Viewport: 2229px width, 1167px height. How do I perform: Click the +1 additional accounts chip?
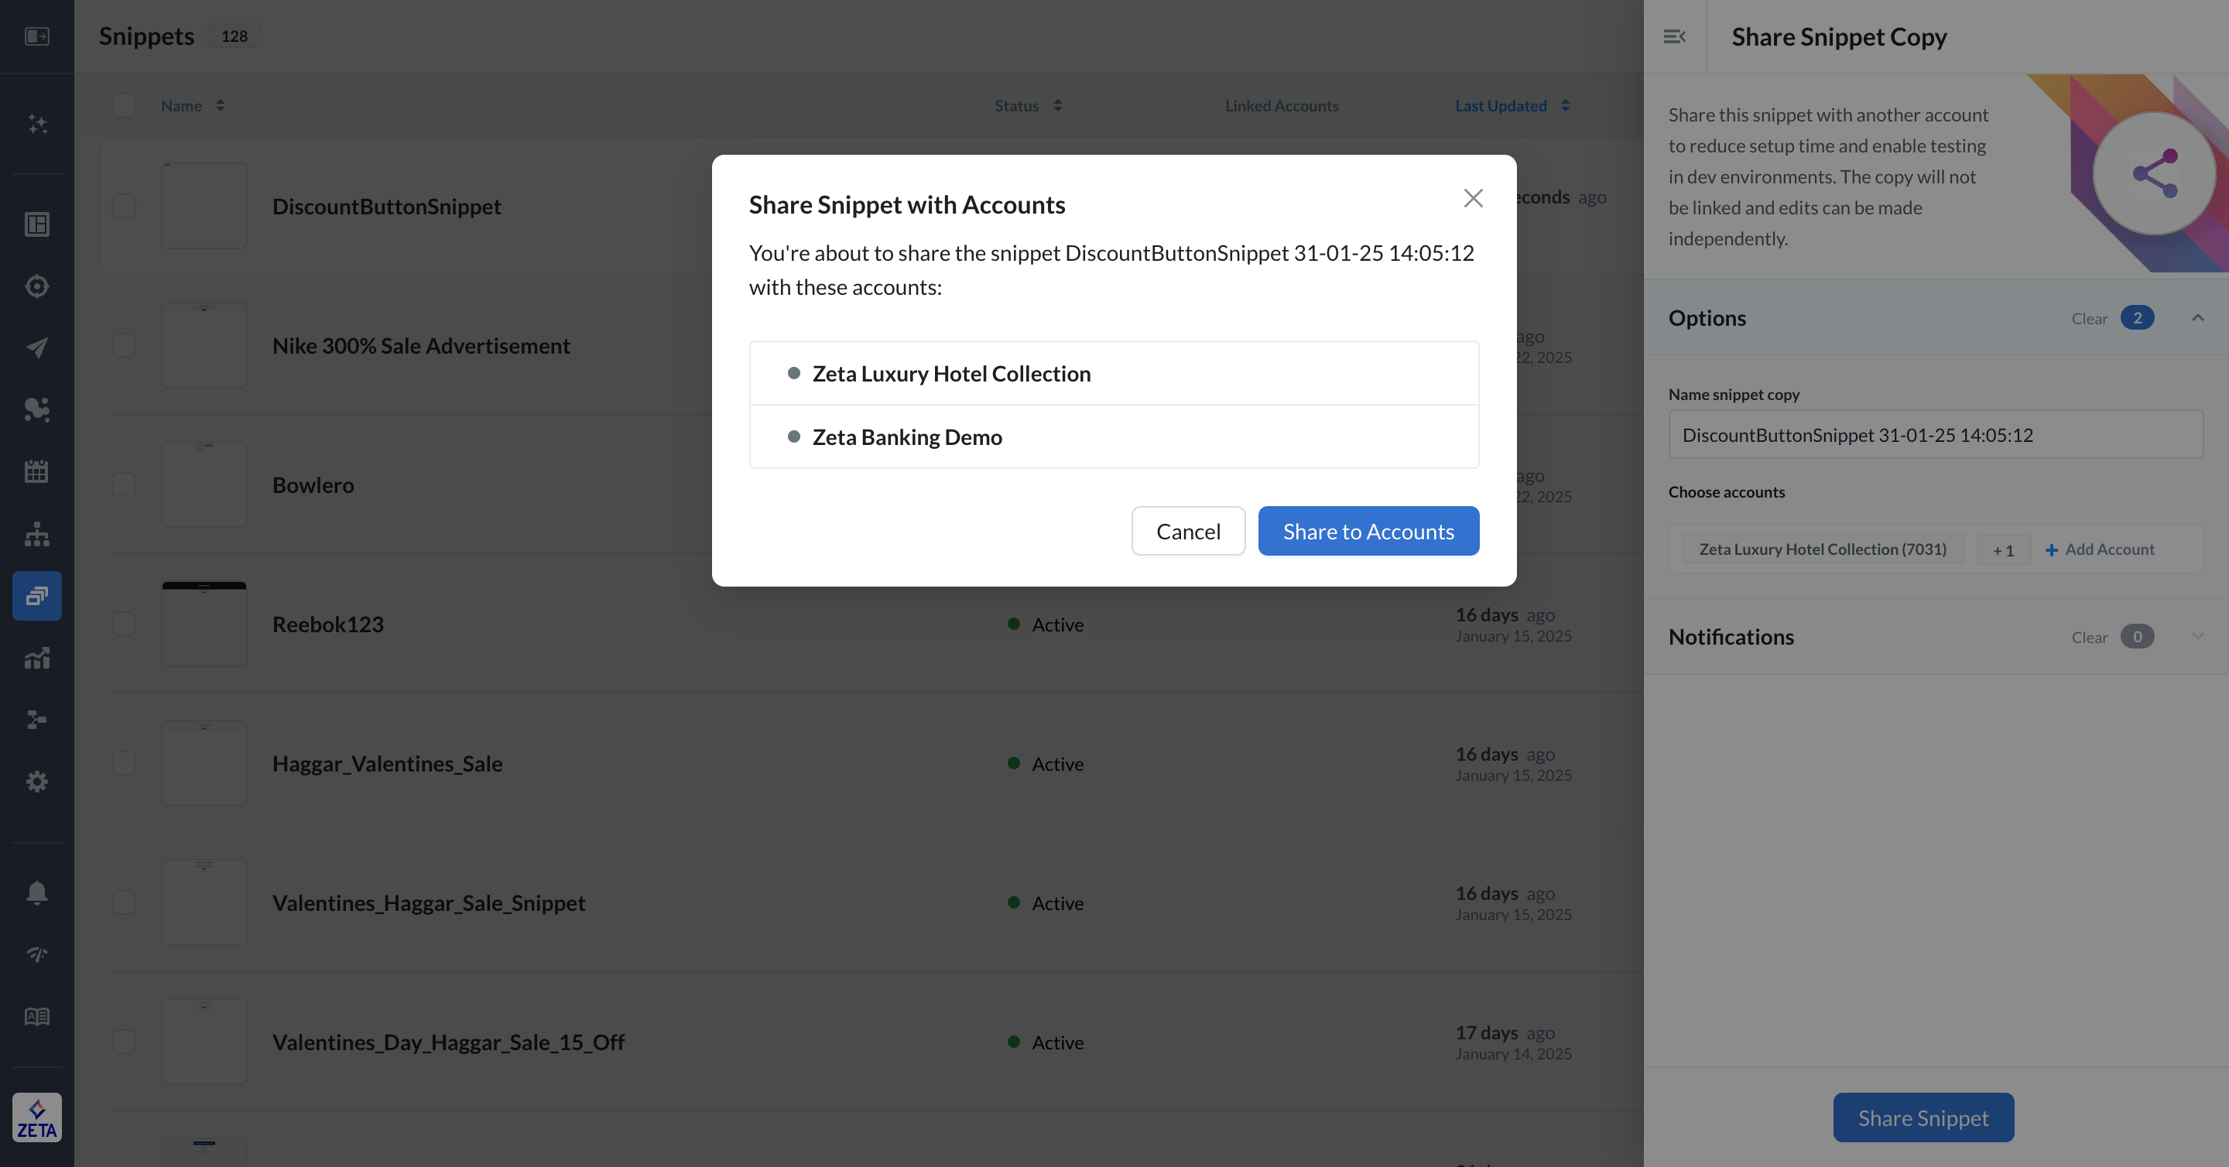pyautogui.click(x=2003, y=550)
